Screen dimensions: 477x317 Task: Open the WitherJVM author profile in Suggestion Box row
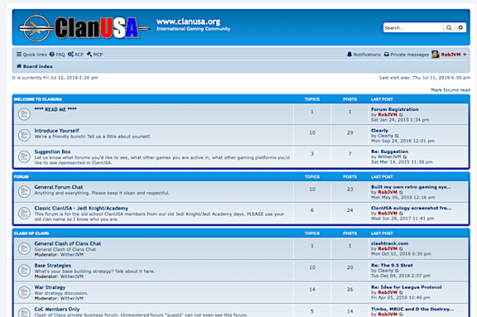click(x=389, y=156)
